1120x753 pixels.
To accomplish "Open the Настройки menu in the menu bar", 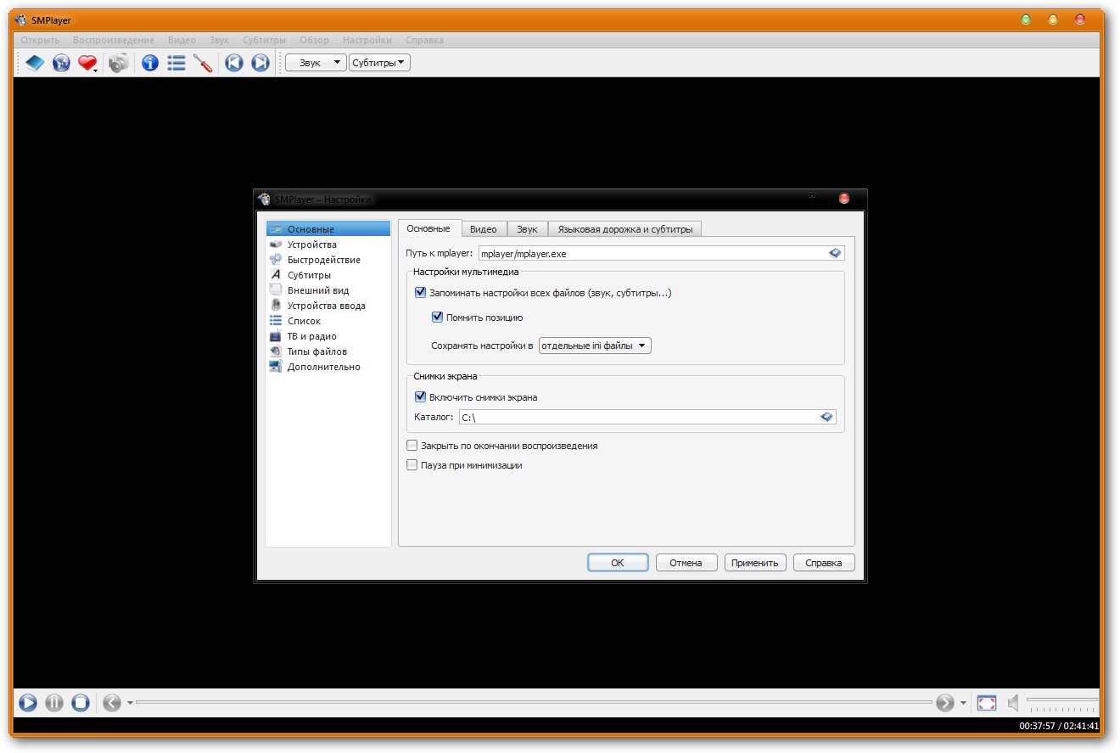I will (x=367, y=40).
